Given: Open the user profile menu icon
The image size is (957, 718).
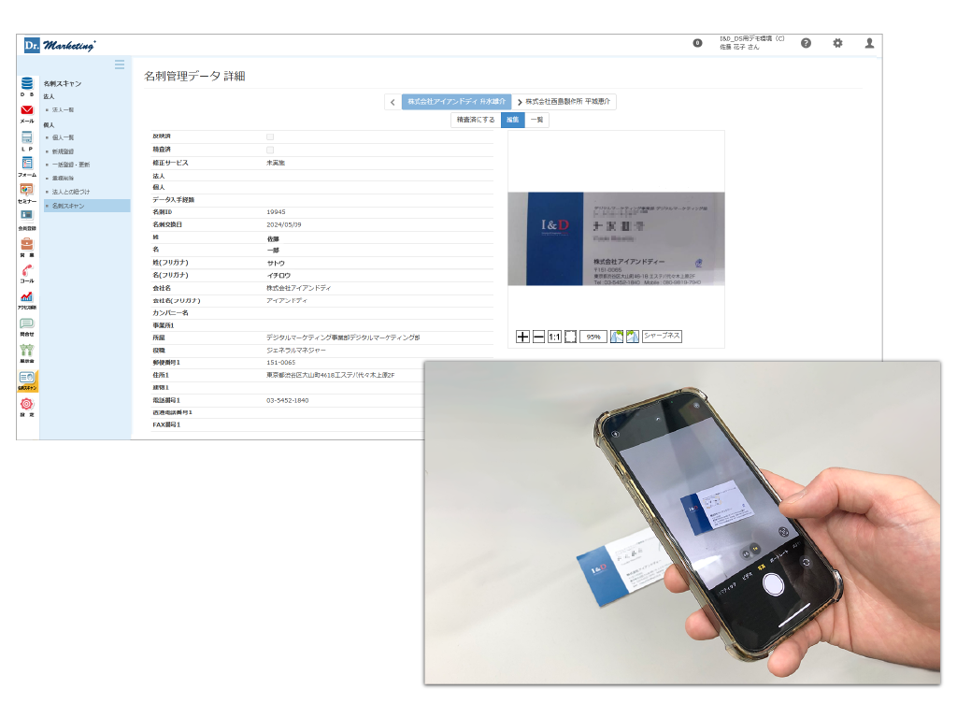Looking at the screenshot, I should (x=869, y=43).
